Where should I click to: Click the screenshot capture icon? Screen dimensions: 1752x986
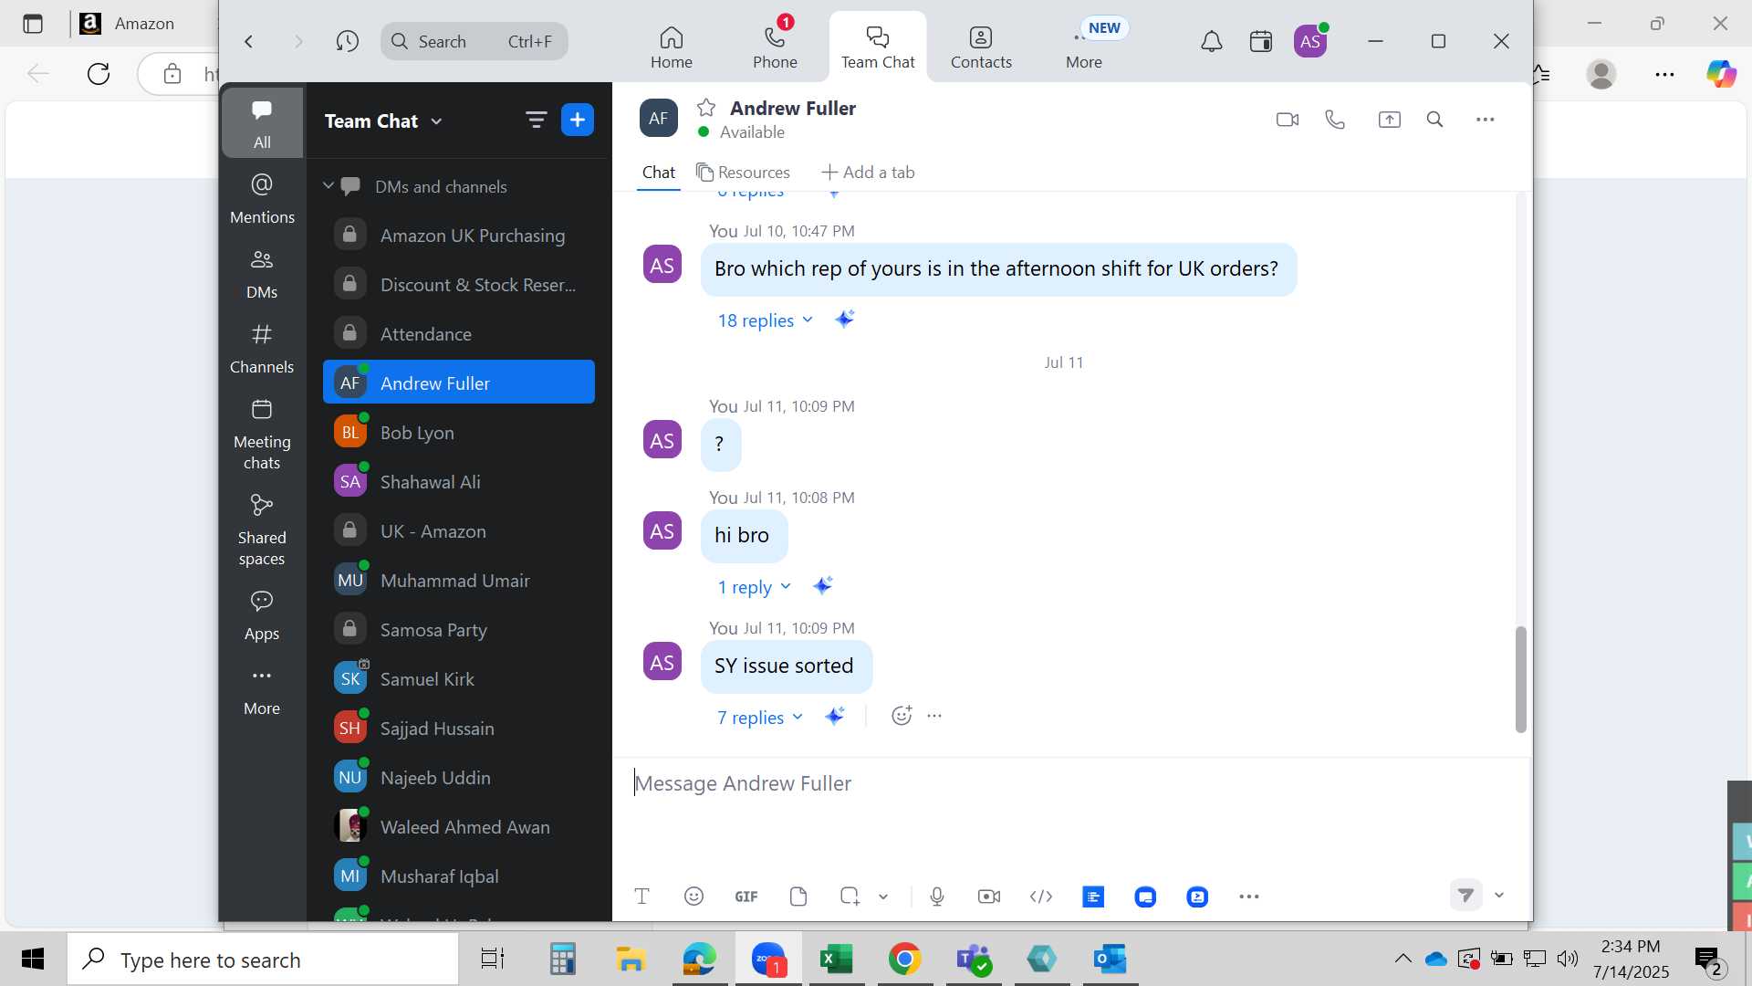point(850,897)
